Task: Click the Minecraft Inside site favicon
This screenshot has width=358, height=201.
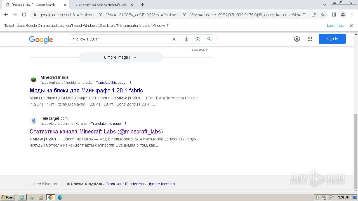Action: click(34, 80)
